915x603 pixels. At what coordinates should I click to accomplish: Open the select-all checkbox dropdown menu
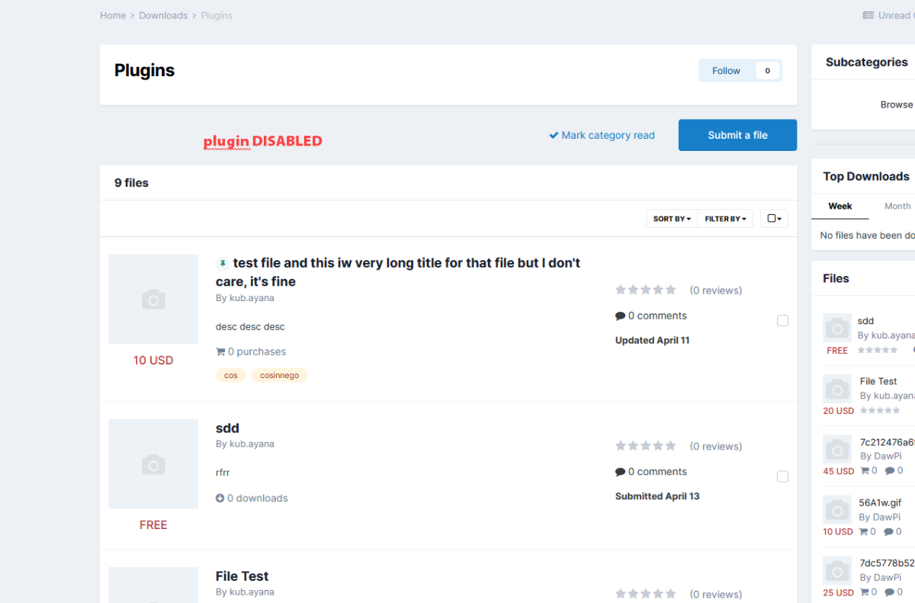click(x=774, y=219)
